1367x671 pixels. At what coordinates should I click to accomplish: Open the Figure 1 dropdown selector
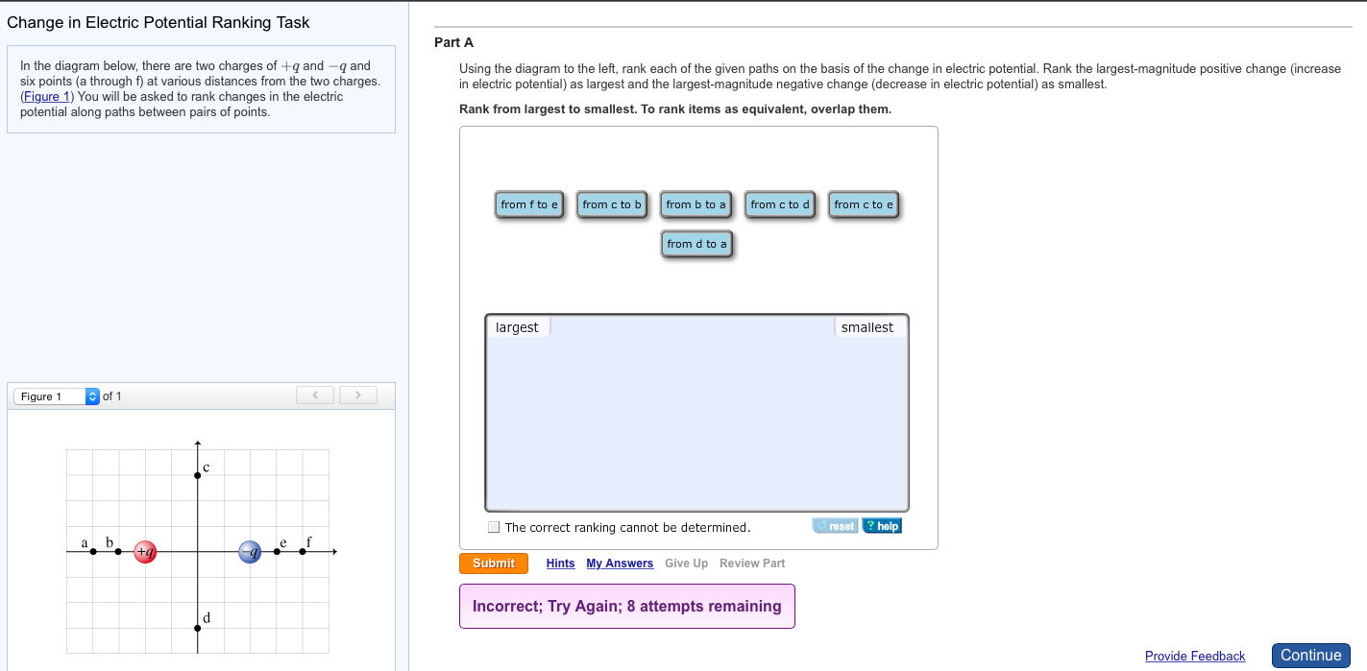pyautogui.click(x=57, y=396)
